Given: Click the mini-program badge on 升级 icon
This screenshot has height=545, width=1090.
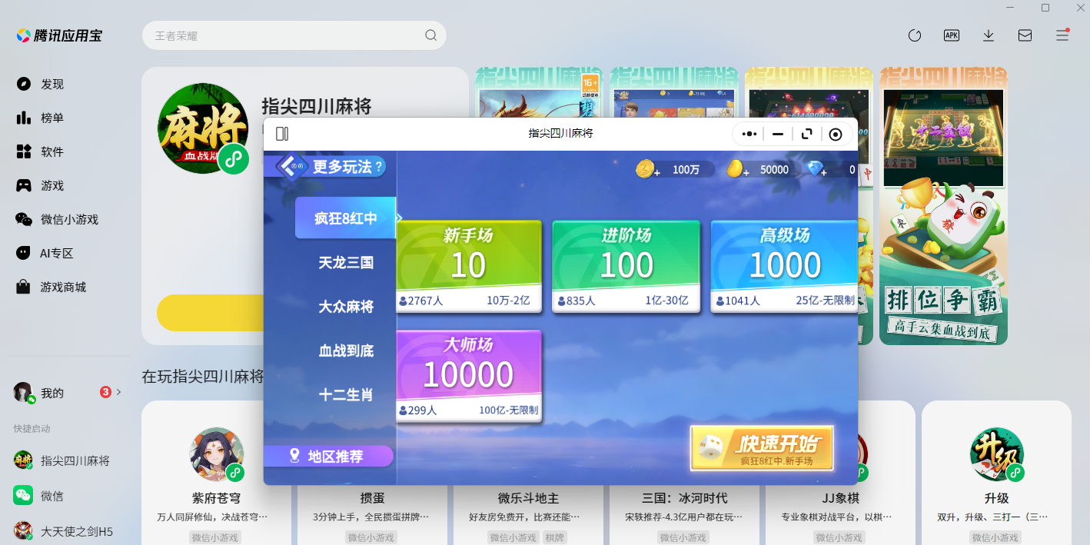Looking at the screenshot, I should tap(1015, 472).
